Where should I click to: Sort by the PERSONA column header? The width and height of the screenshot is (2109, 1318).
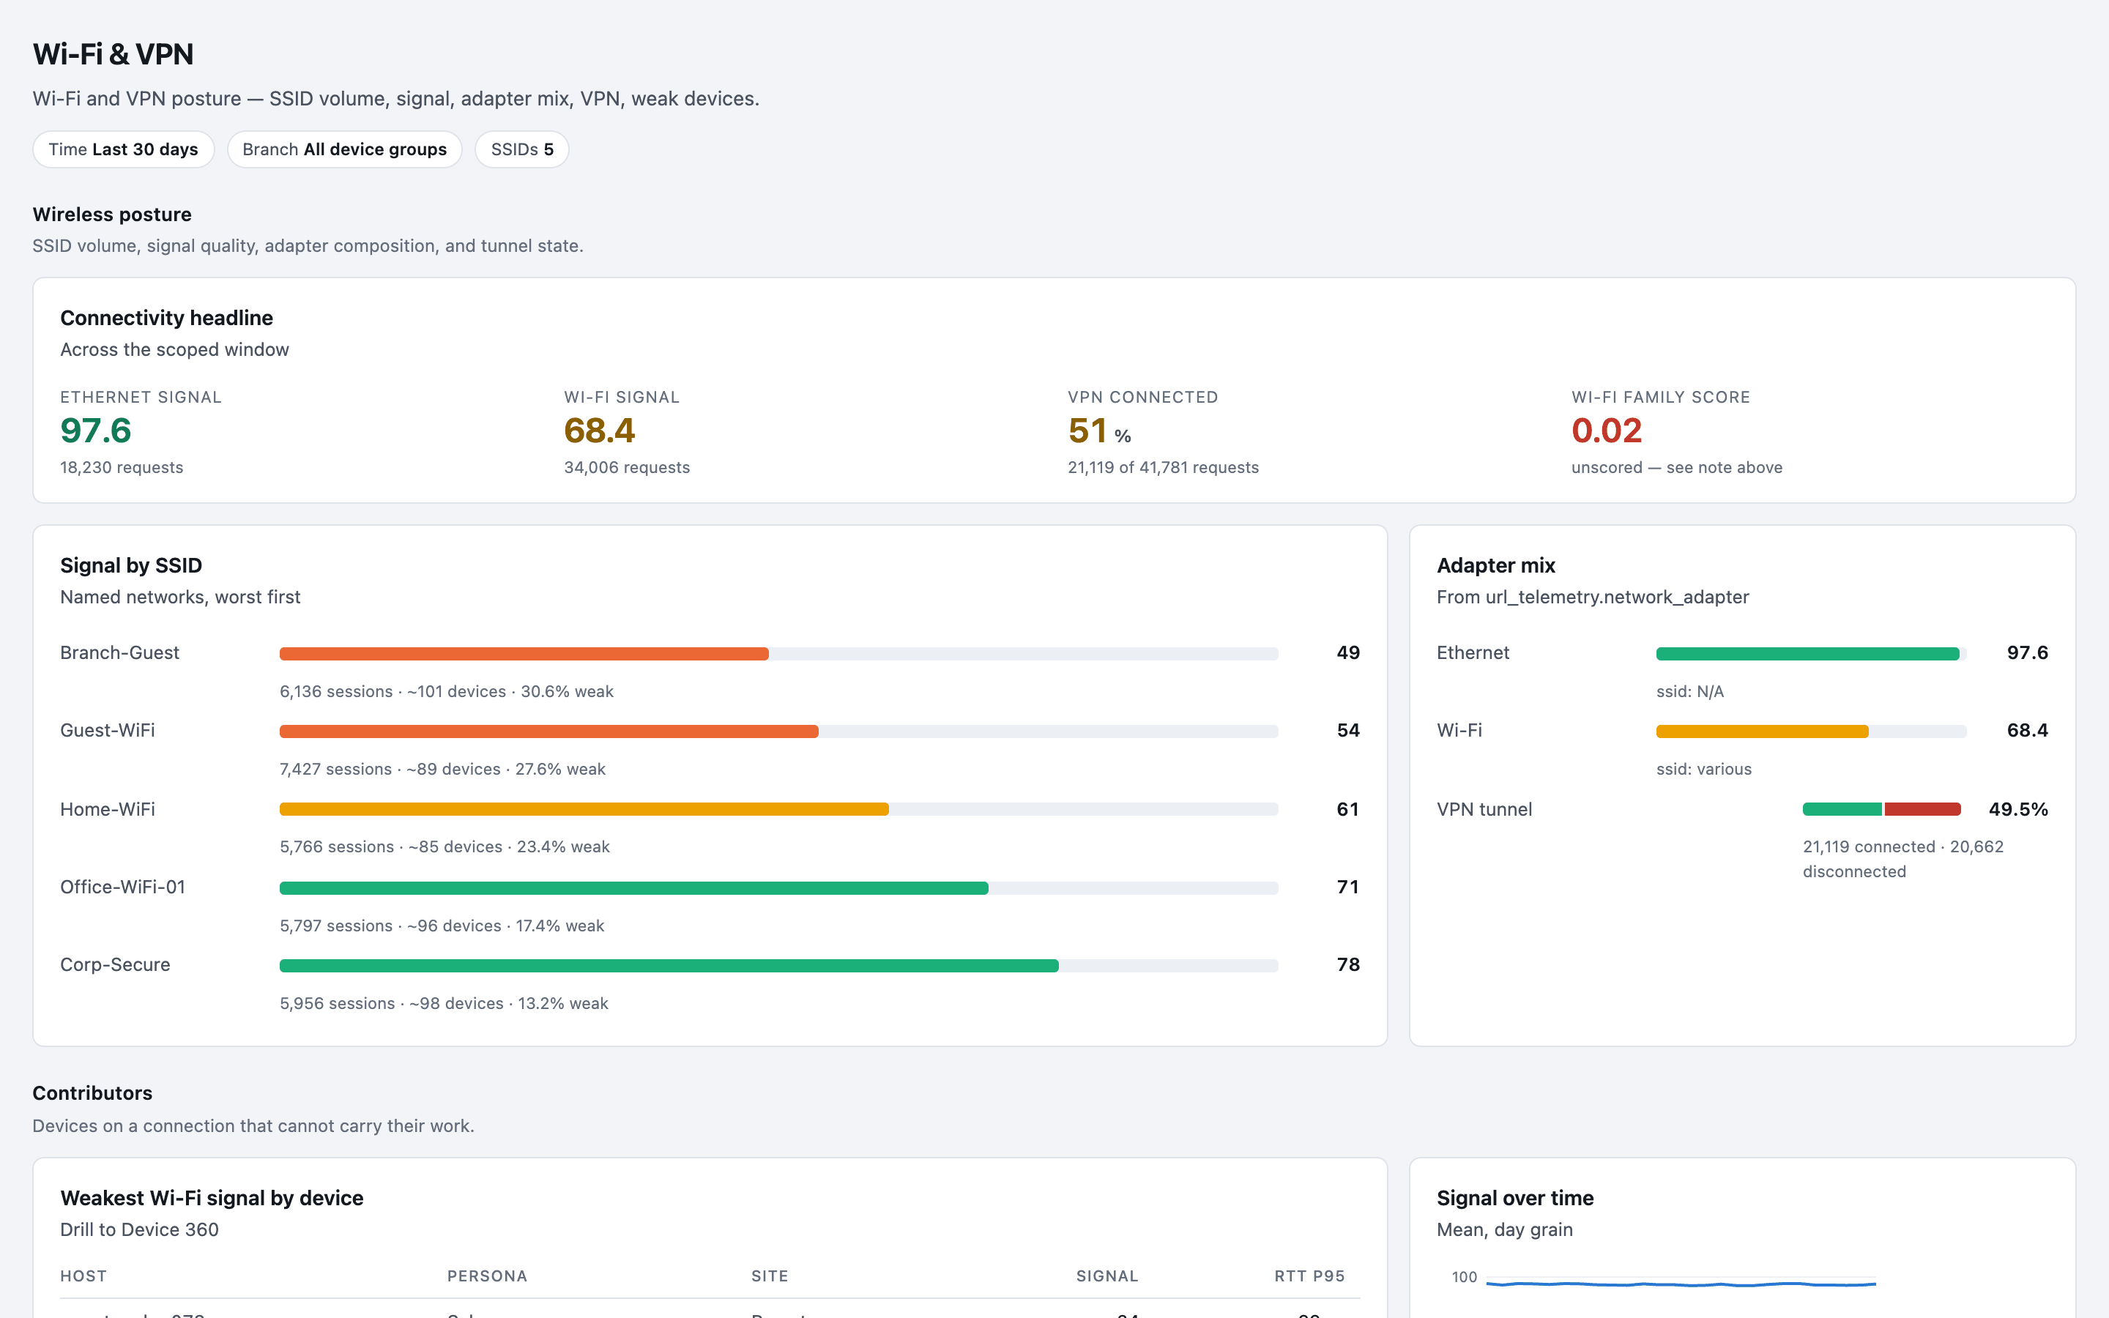(487, 1276)
